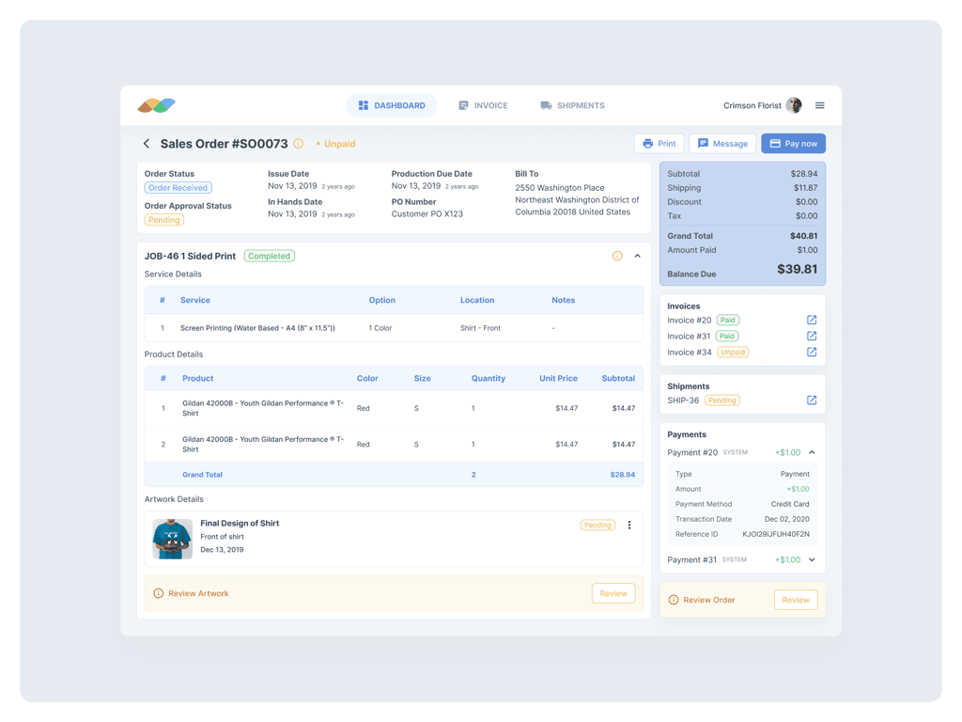Viewport: 962px width, 722px height.
Task: Click the Print button
Action: point(659,144)
